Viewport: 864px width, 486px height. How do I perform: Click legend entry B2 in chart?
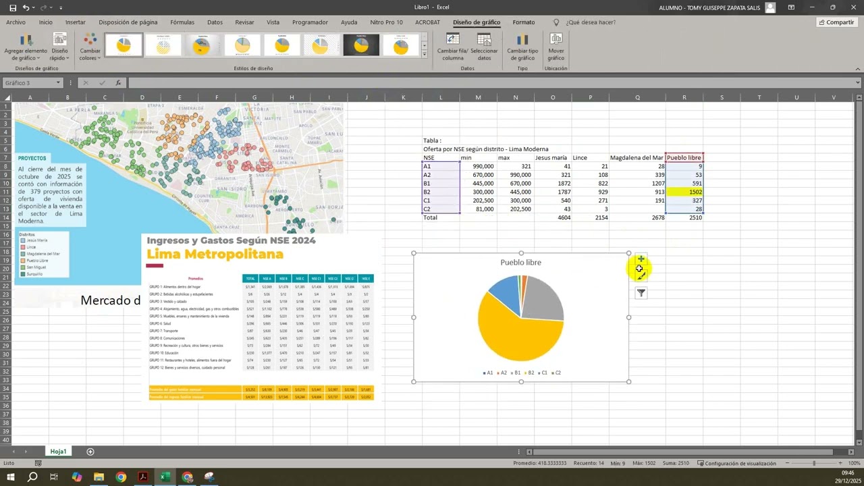pyautogui.click(x=529, y=373)
